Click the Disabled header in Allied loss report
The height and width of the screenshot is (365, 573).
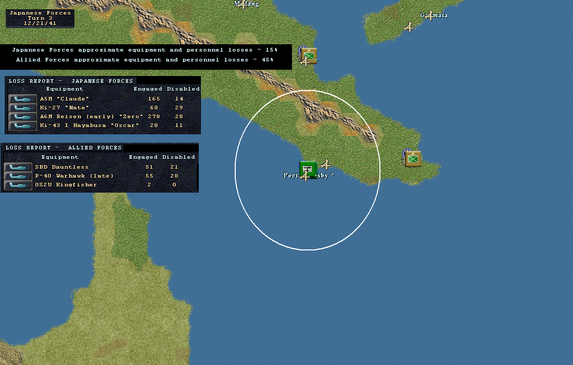point(179,157)
